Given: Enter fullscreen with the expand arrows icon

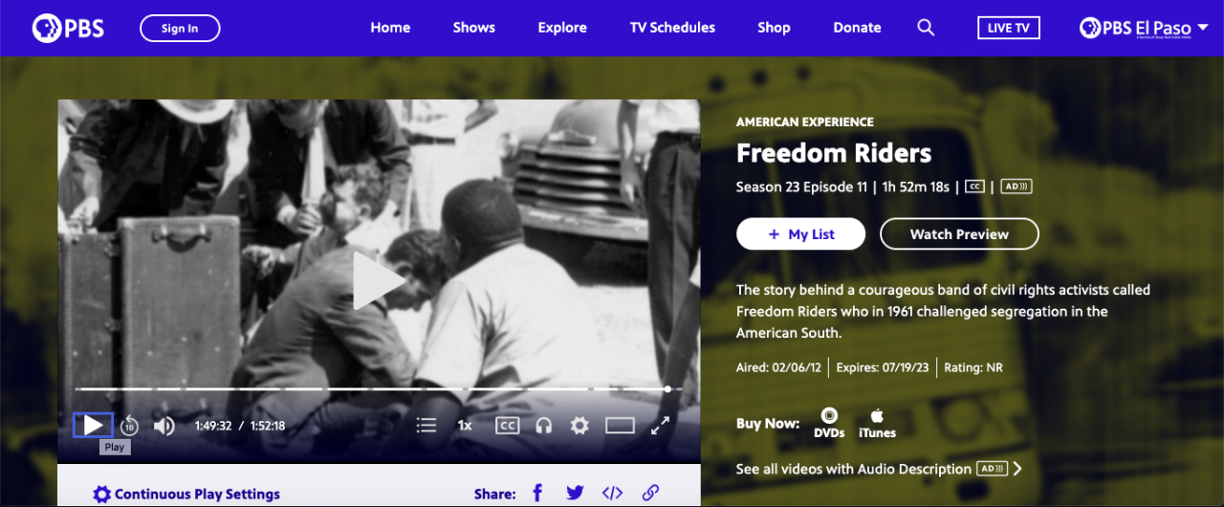Looking at the screenshot, I should click(x=660, y=426).
